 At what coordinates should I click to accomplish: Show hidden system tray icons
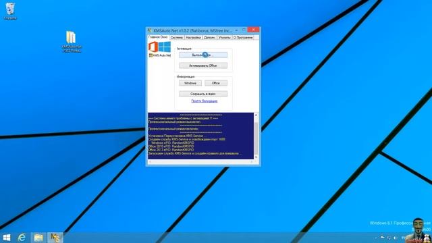[x=376, y=238]
